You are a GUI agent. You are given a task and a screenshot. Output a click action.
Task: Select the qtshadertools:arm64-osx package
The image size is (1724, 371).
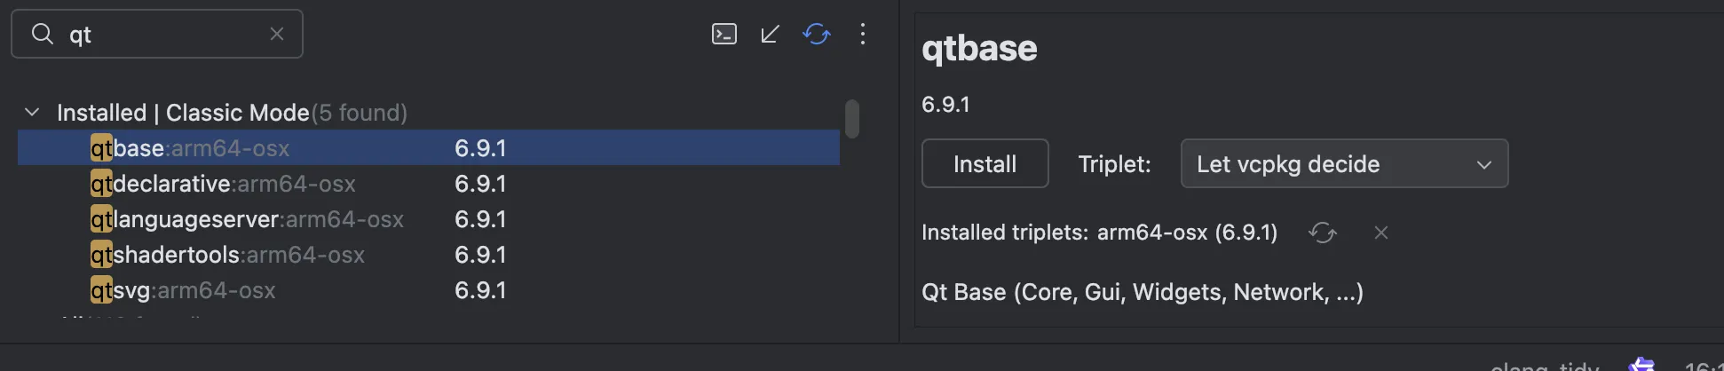[x=227, y=255]
